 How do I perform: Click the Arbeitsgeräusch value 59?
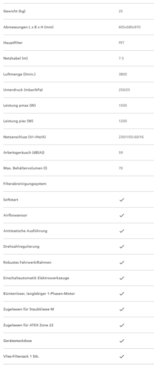tap(121, 152)
